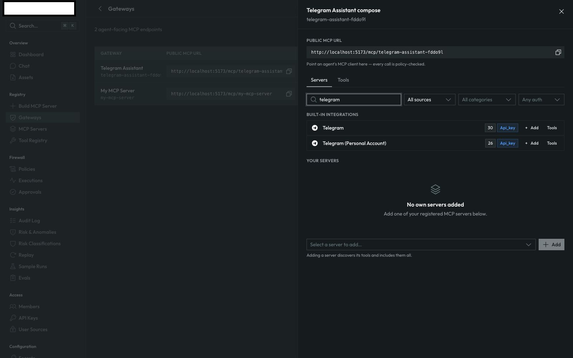Screen dimensions: 573x358
Task: Click the 30 tools count badge
Action: pyautogui.click(x=490, y=128)
